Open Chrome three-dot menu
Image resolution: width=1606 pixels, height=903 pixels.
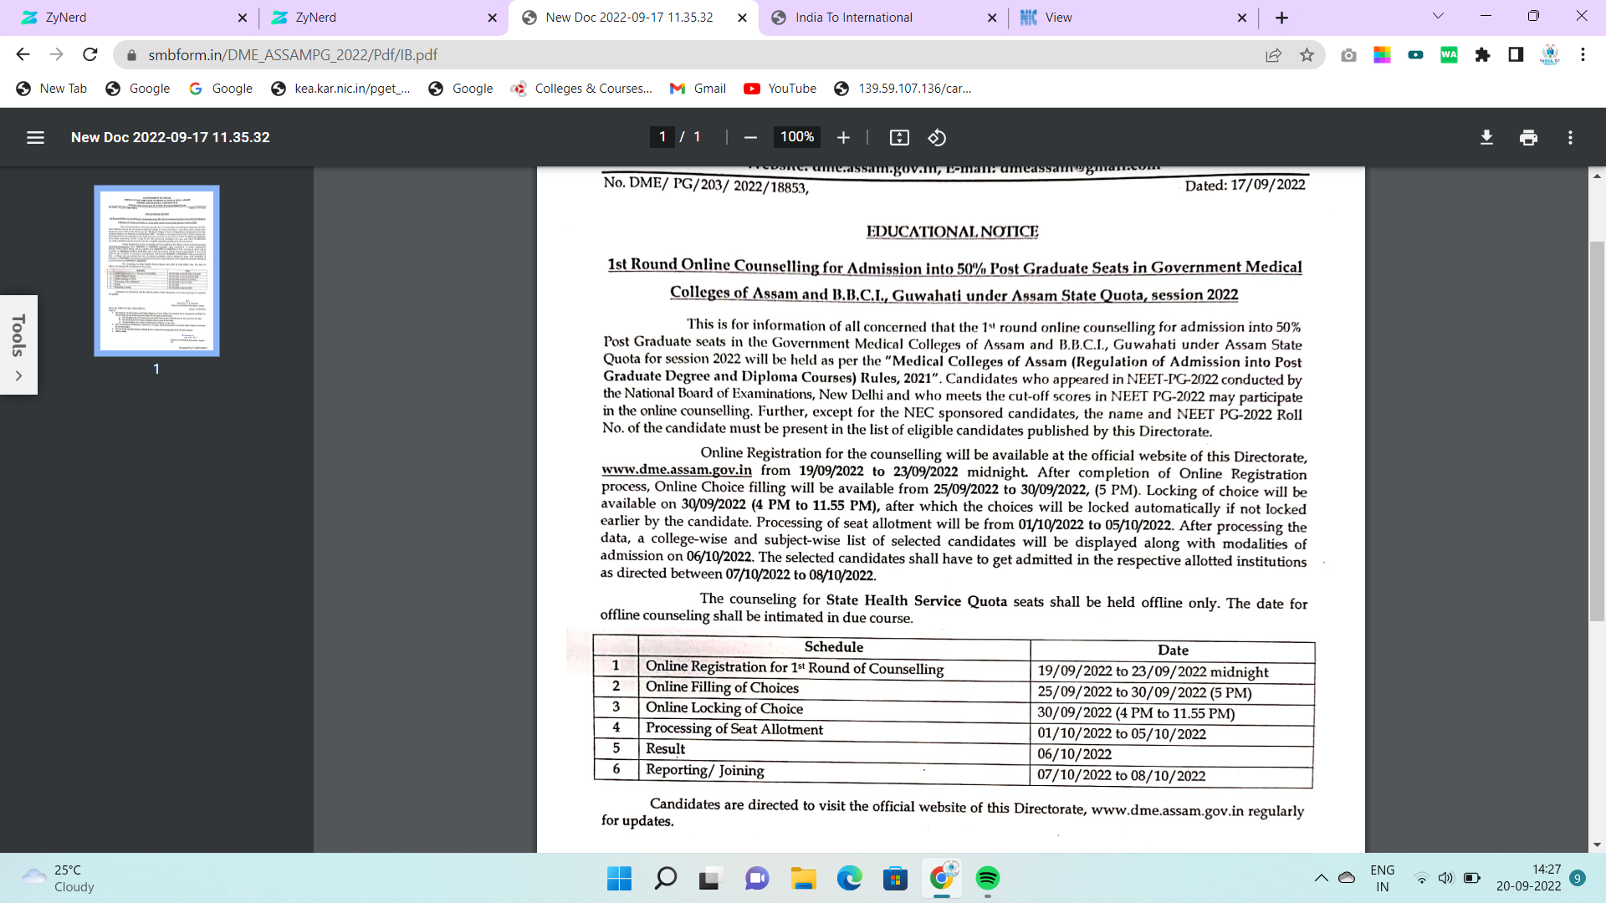click(x=1583, y=54)
